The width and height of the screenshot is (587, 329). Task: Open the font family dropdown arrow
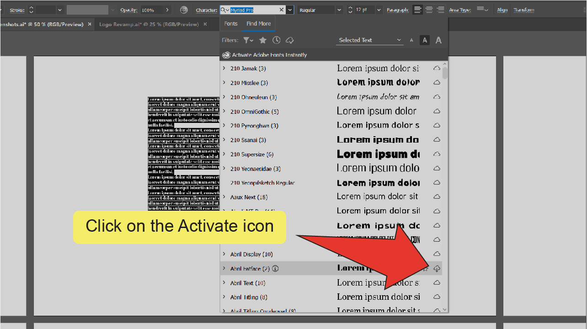290,10
